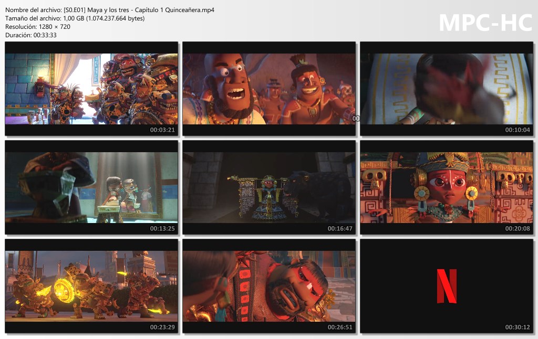Click the file name line 'Nombre del archivo'
Image resolution: width=538 pixels, height=339 pixels.
coord(110,10)
